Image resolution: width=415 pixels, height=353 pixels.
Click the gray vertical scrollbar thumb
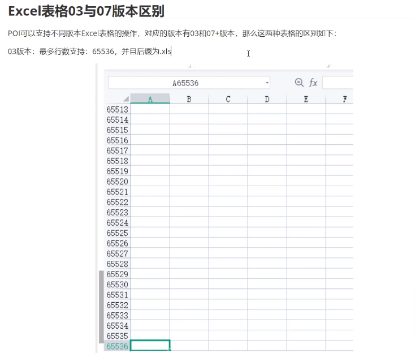tap(101, 306)
